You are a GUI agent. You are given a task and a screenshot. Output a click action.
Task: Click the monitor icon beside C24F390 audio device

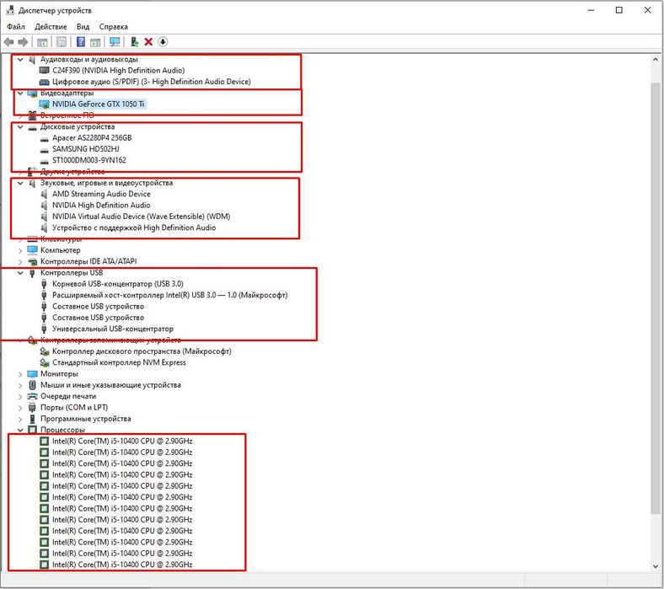tap(44, 70)
